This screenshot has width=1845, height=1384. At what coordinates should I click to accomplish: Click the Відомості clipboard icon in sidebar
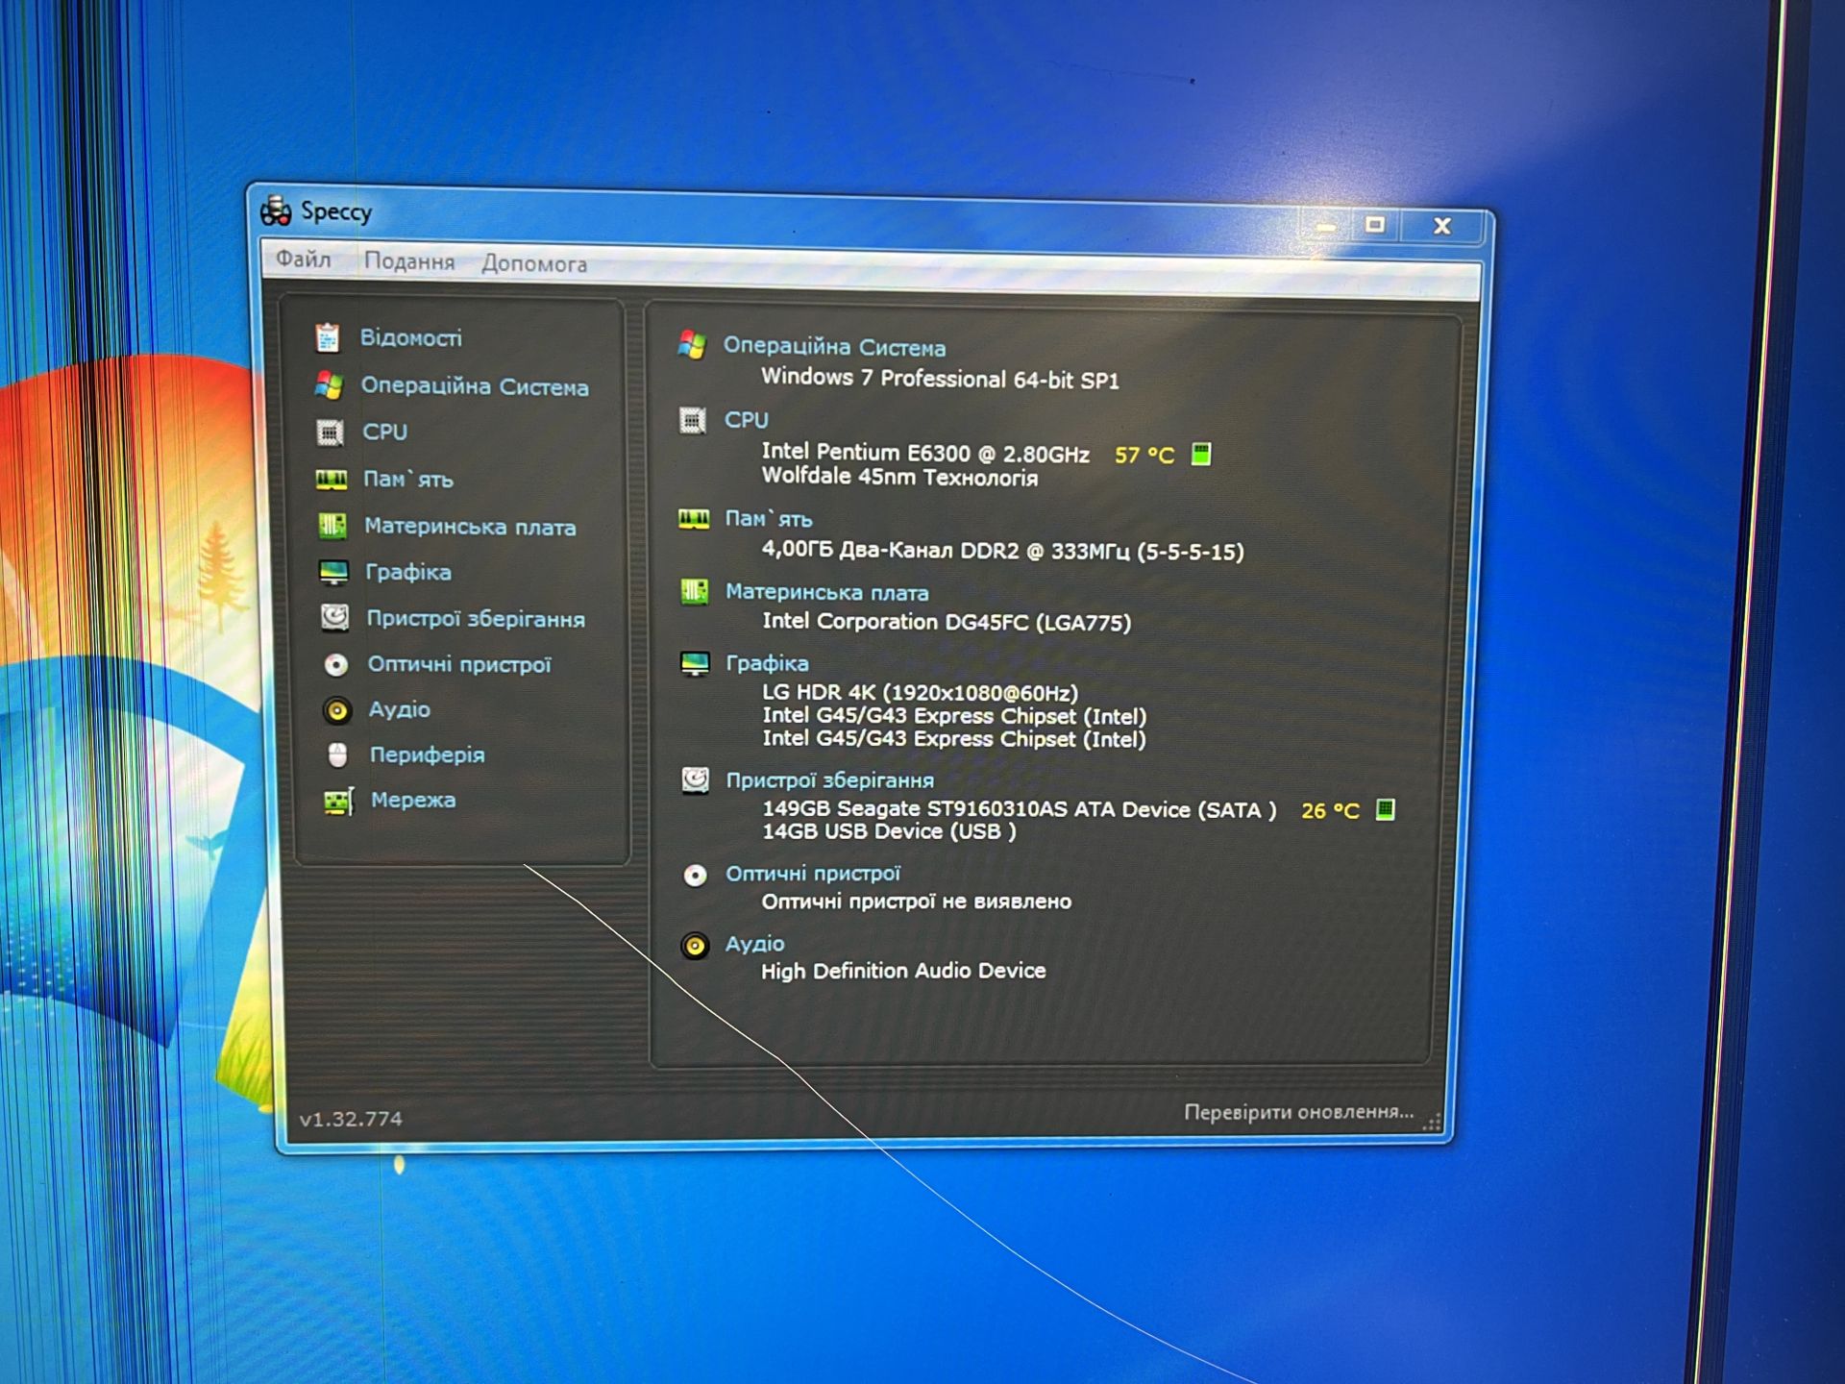pos(328,337)
